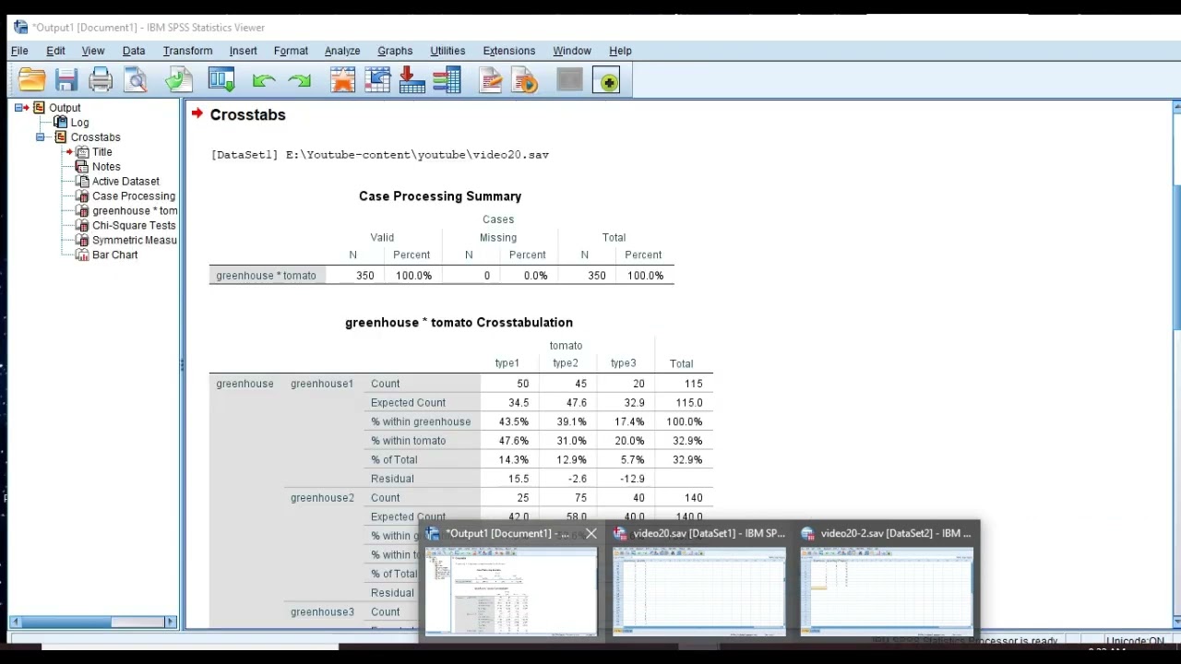Open the File menu
This screenshot has width=1181, height=664.
pos(19,51)
